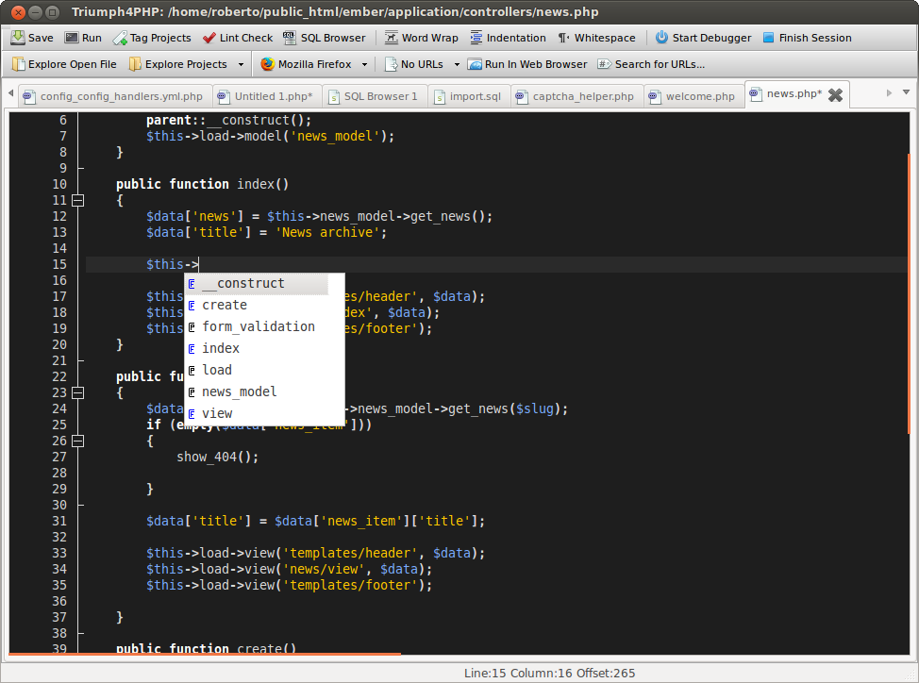Open the SQL Browser 1 tab
Viewport: 919px width, 683px height.
374,96
